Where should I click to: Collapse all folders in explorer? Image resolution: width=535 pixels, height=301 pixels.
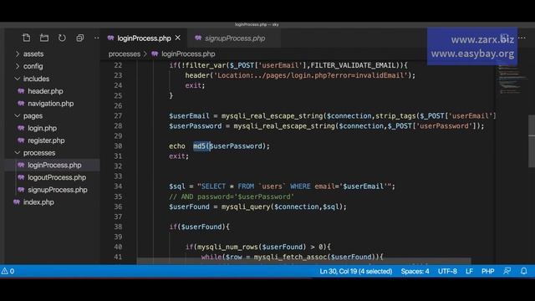pos(80,38)
